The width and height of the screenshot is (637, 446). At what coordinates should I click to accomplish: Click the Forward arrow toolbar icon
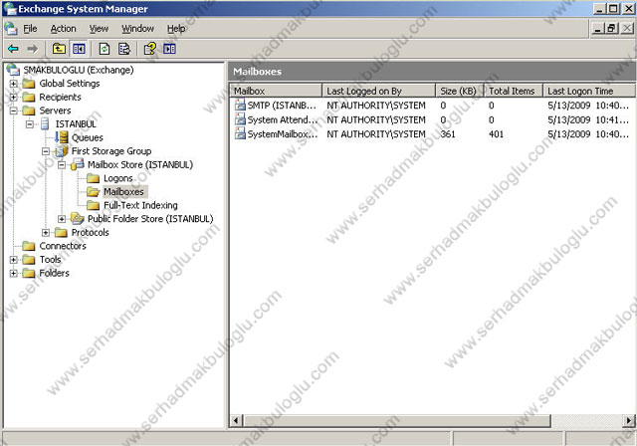pyautogui.click(x=33, y=49)
